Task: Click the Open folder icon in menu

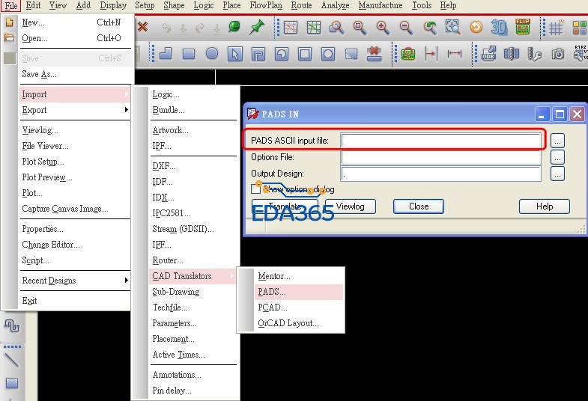Action: click(10, 37)
